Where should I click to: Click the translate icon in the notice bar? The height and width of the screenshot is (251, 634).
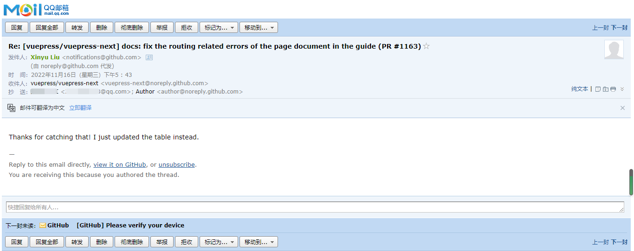pos(12,108)
